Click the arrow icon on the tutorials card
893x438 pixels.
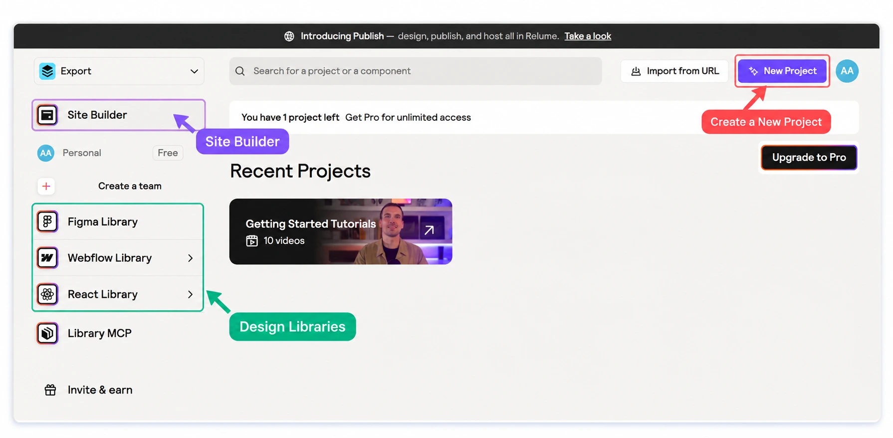click(x=429, y=230)
